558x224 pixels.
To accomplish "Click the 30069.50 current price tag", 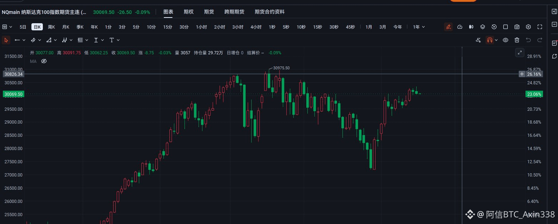I will [13, 94].
